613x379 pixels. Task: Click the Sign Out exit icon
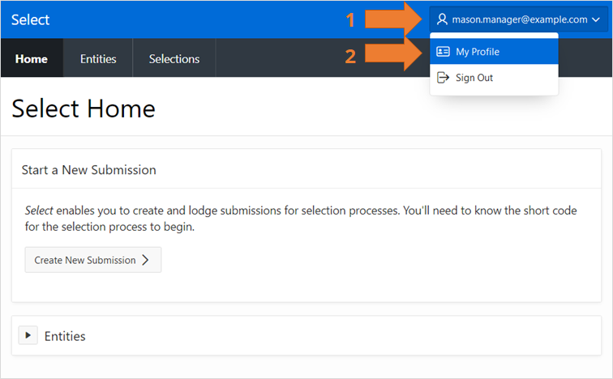pyautogui.click(x=443, y=78)
